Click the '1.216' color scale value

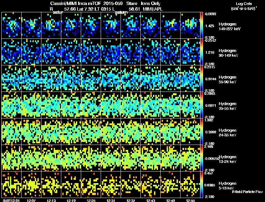tap(210, 52)
